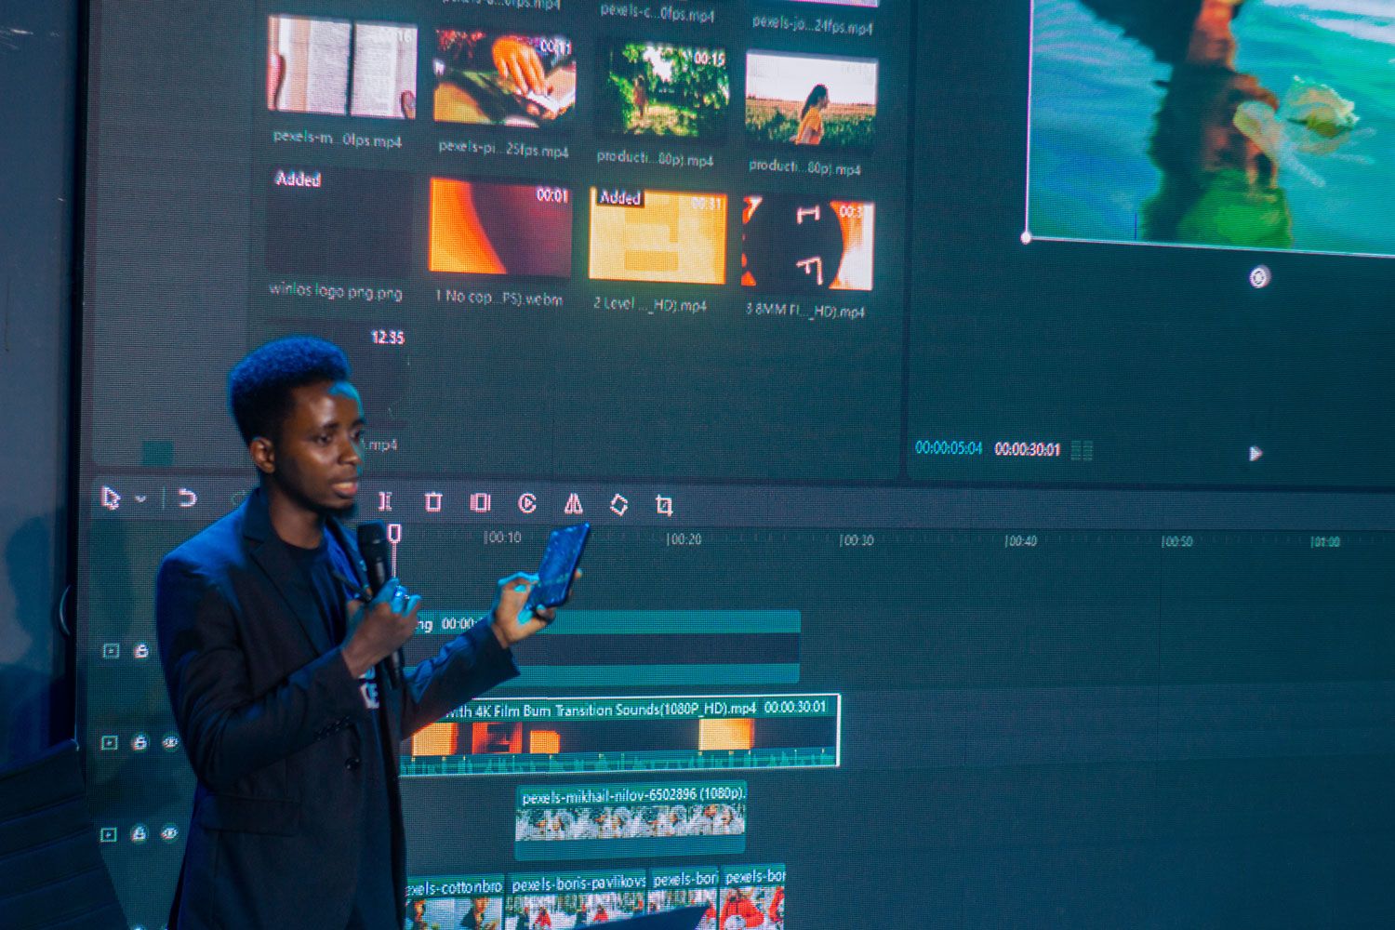
Task: Click the Undo arrow icon
Action: [187, 498]
